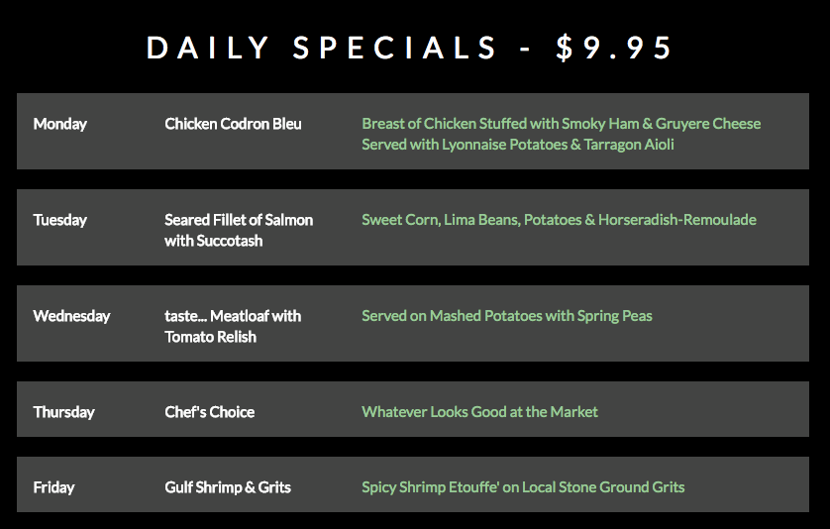
Task: Click the $9.95 price in heading
Action: pyautogui.click(x=614, y=48)
